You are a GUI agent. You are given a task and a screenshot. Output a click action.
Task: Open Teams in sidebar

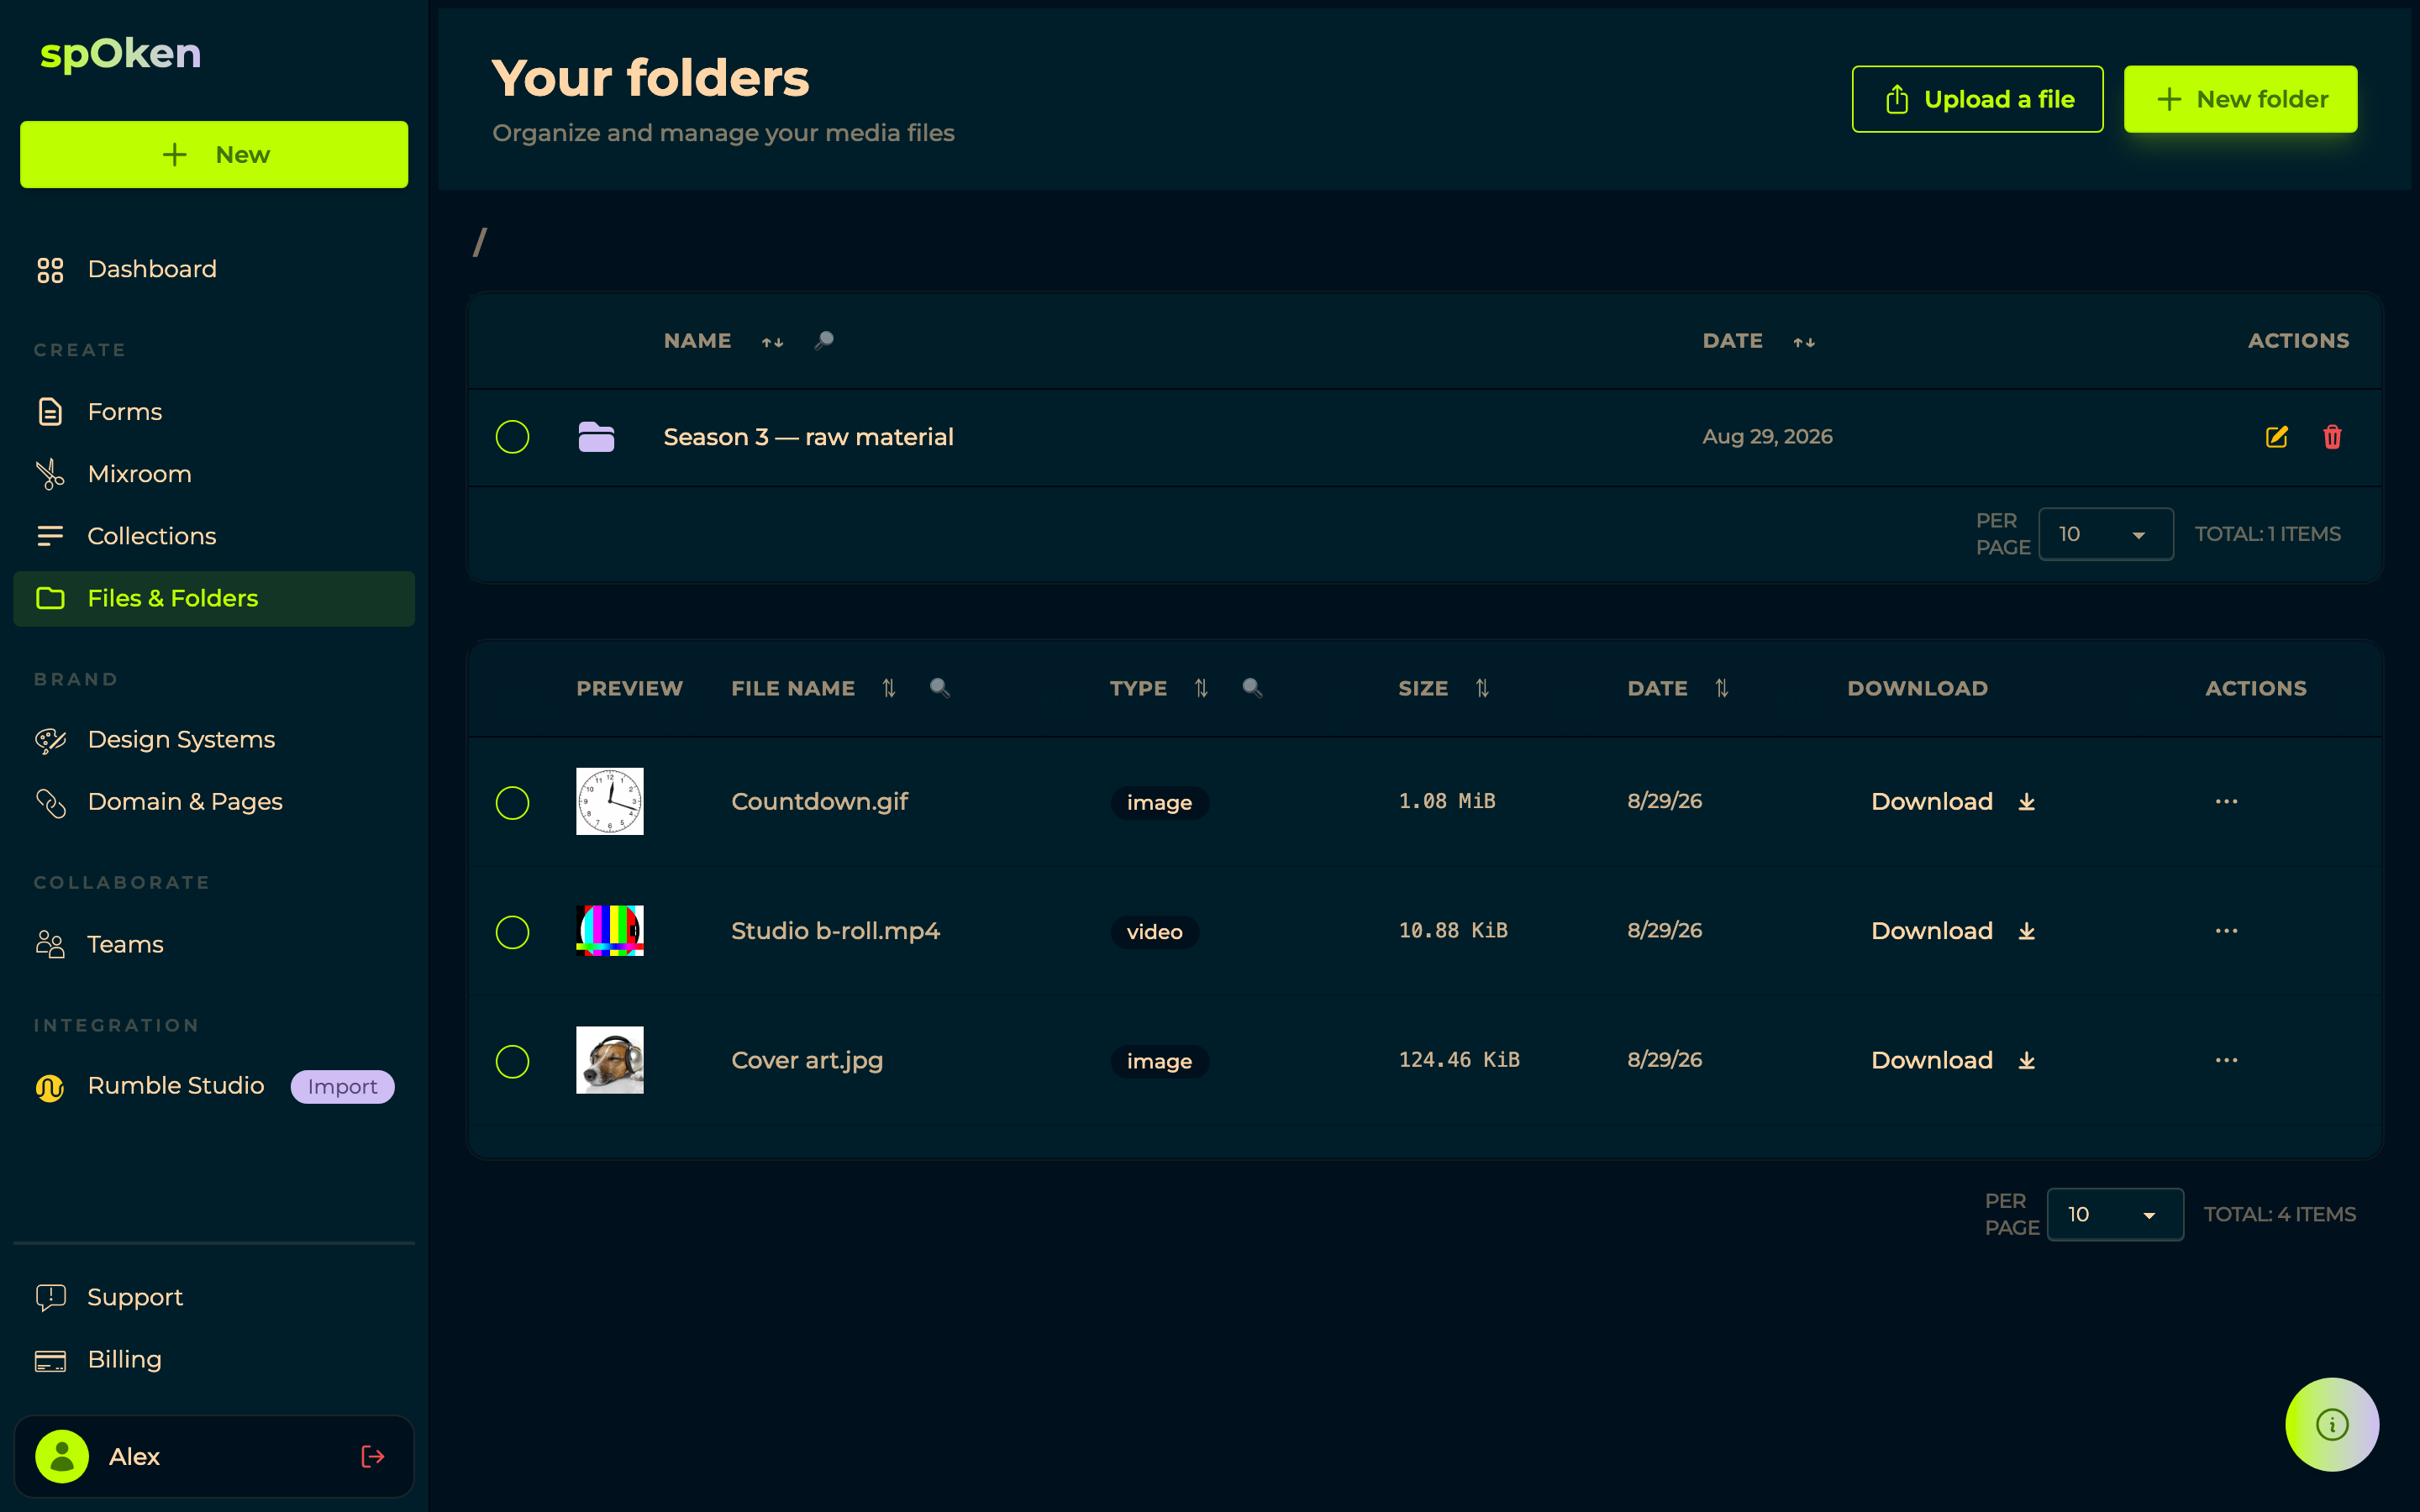[x=214, y=944]
